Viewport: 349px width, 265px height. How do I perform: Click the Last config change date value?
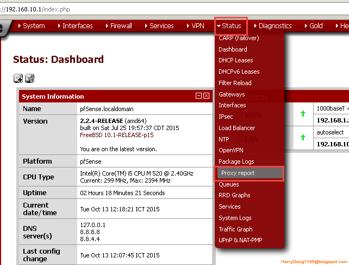click(120, 255)
